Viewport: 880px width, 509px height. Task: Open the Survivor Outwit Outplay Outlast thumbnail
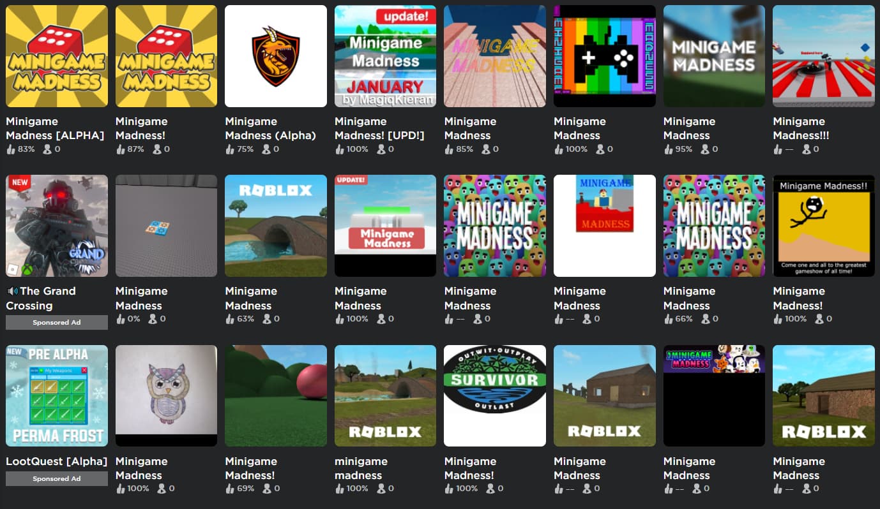pos(495,395)
